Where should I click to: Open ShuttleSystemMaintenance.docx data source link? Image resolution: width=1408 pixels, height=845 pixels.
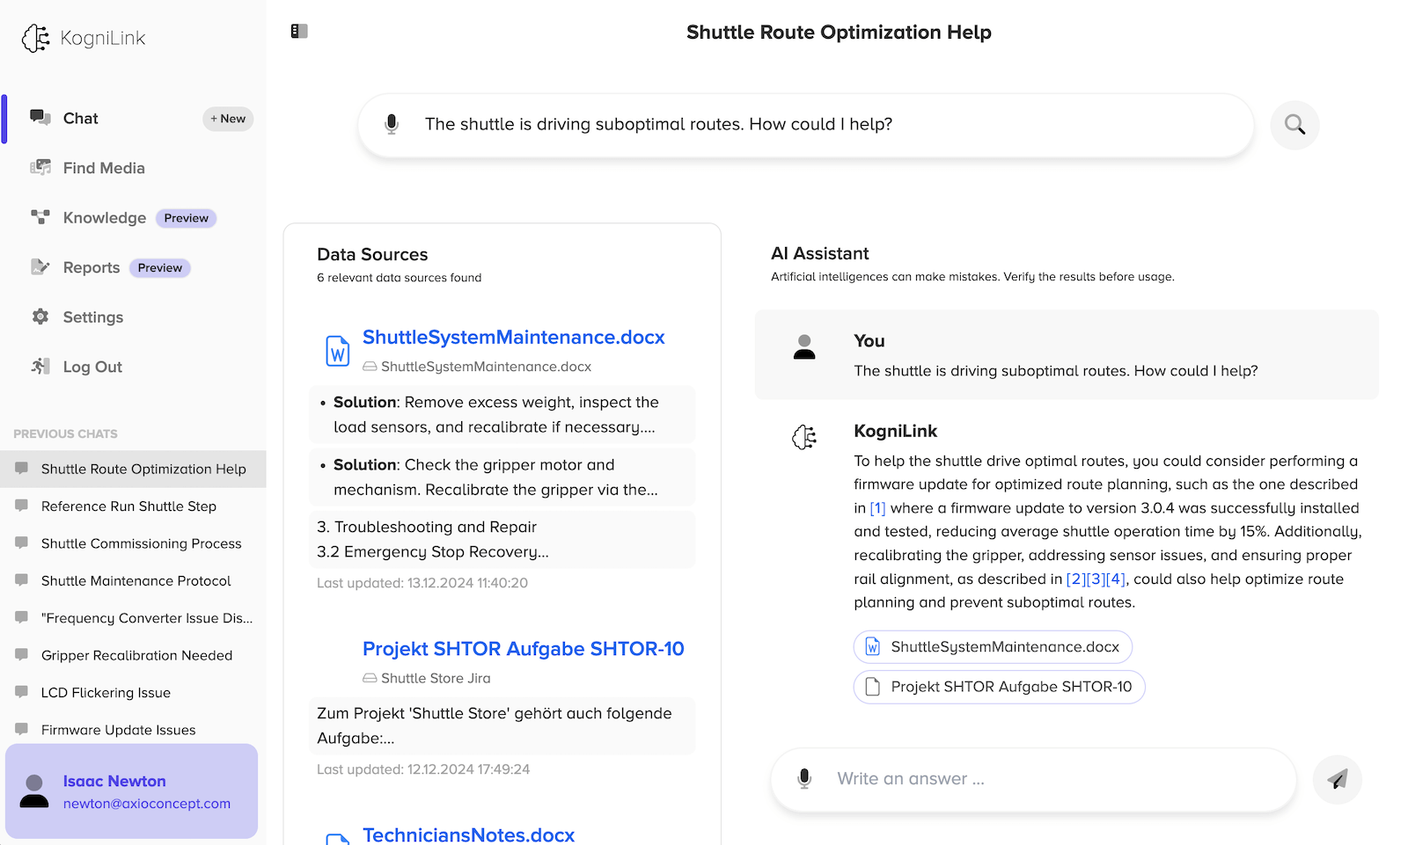click(x=513, y=338)
